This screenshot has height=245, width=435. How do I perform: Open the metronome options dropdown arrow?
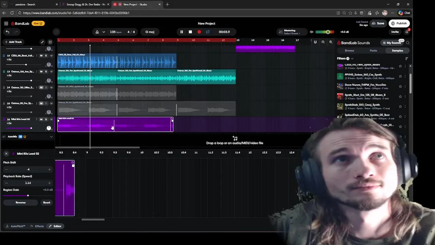[x=103, y=32]
